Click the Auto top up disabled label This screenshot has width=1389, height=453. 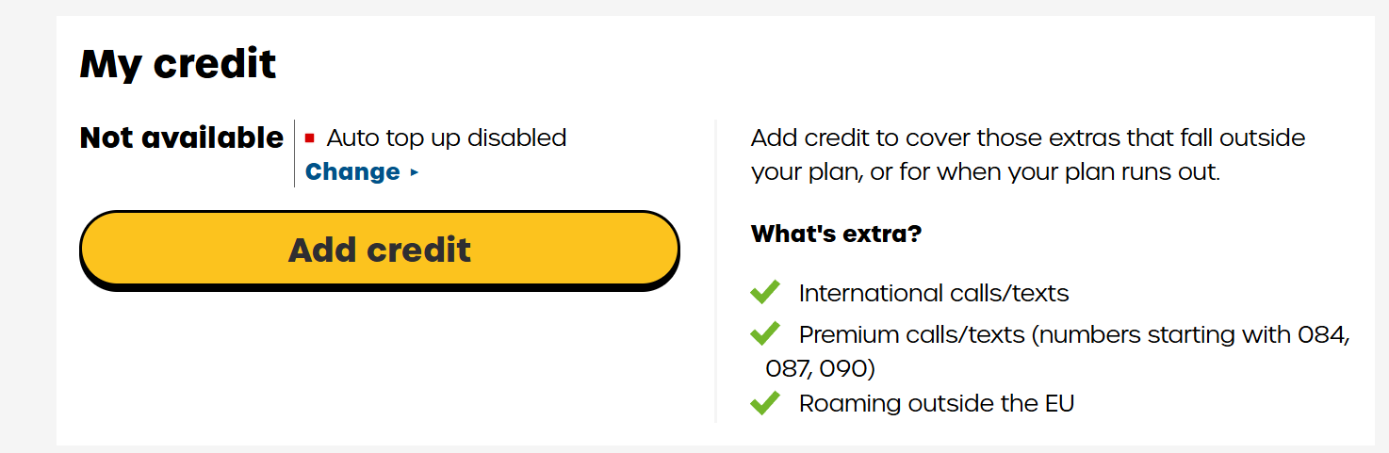point(446,138)
